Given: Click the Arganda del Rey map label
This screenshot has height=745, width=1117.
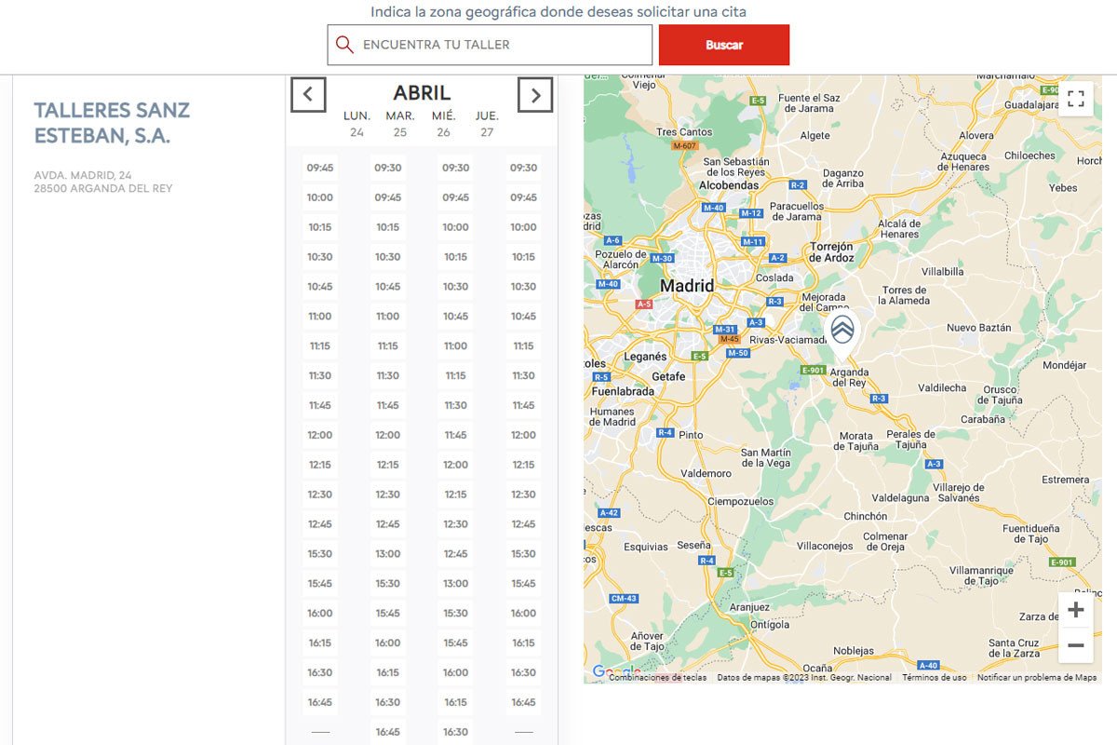Looking at the screenshot, I should click(x=848, y=377).
